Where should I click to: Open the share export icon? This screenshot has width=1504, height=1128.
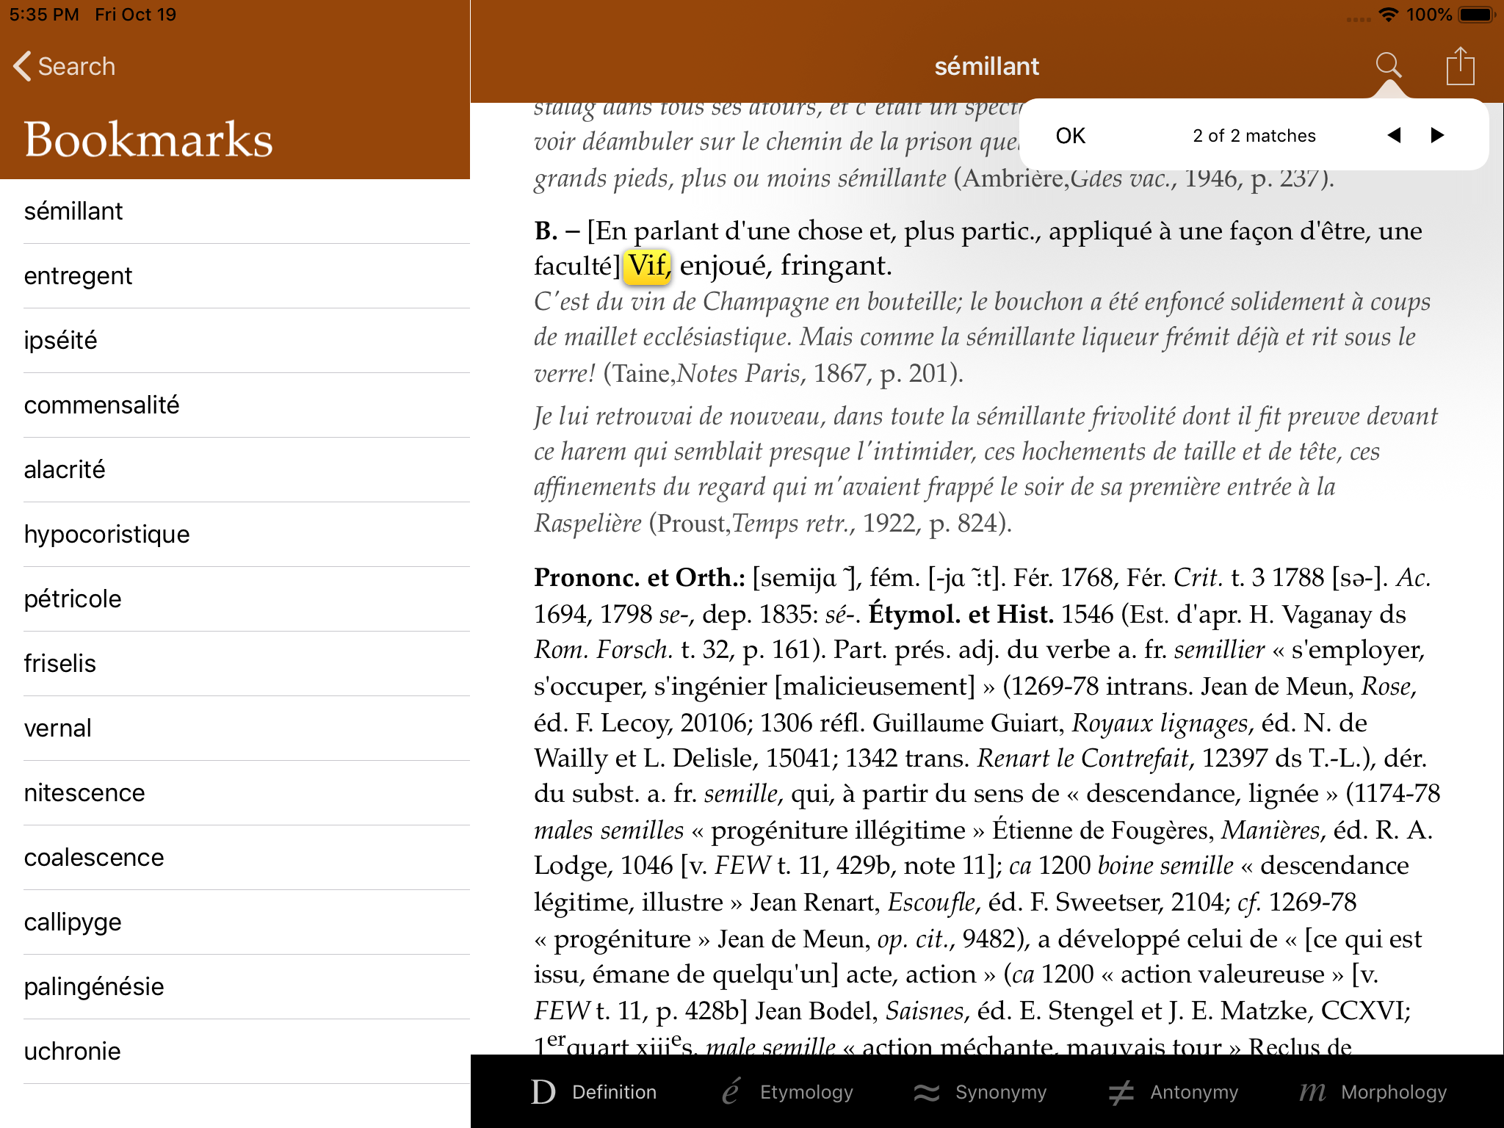click(1460, 66)
